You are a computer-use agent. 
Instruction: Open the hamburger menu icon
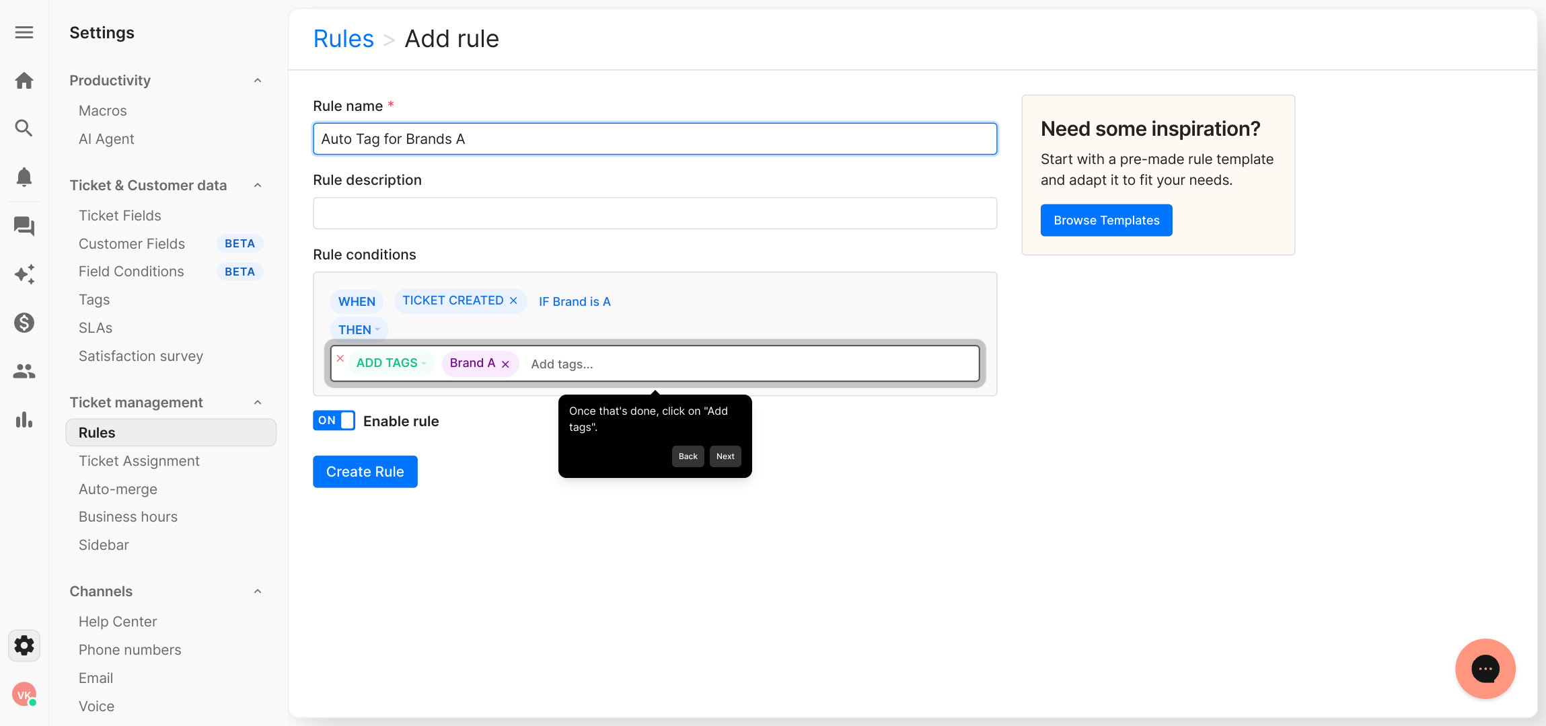(24, 32)
